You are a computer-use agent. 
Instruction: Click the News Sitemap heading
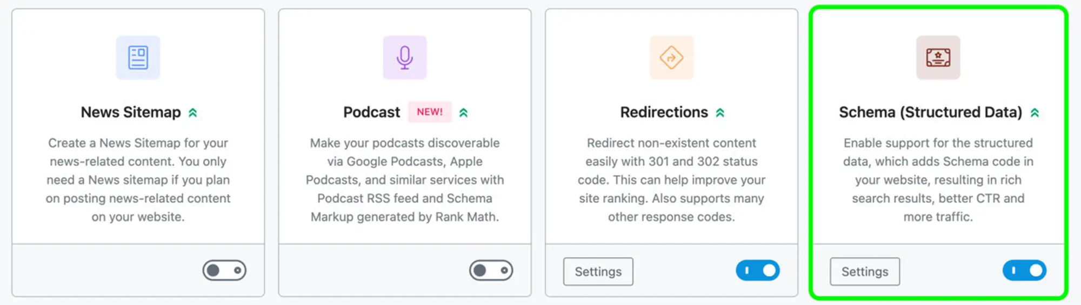pyautogui.click(x=131, y=112)
